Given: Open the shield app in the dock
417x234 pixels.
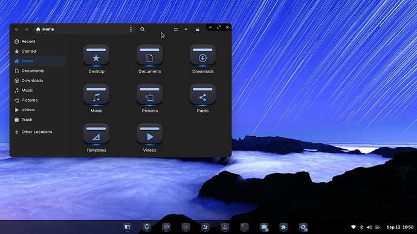Looking at the screenshot, I should point(147,227).
